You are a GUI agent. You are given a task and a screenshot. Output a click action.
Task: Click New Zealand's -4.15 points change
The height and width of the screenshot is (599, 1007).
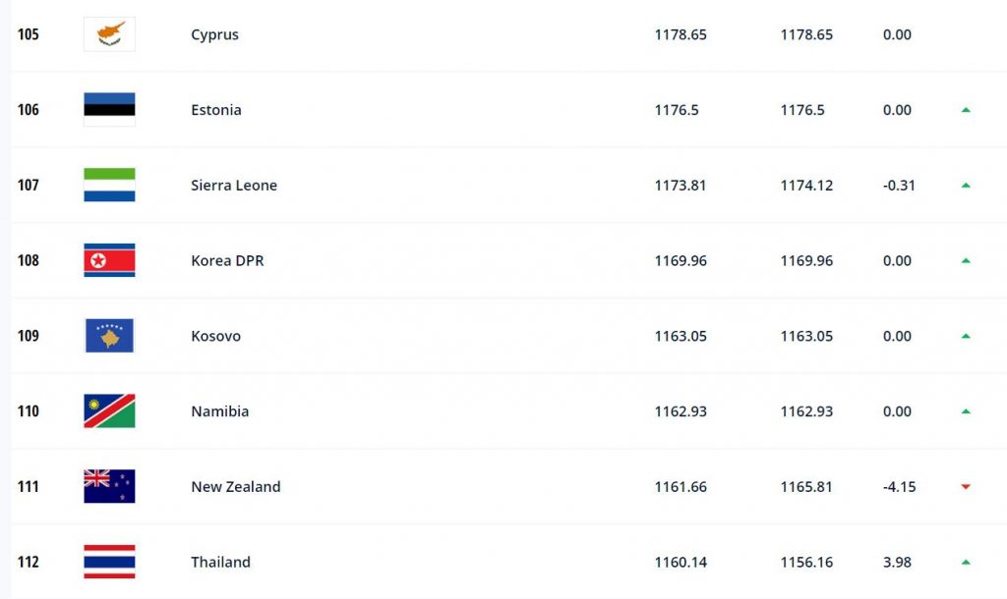[899, 487]
